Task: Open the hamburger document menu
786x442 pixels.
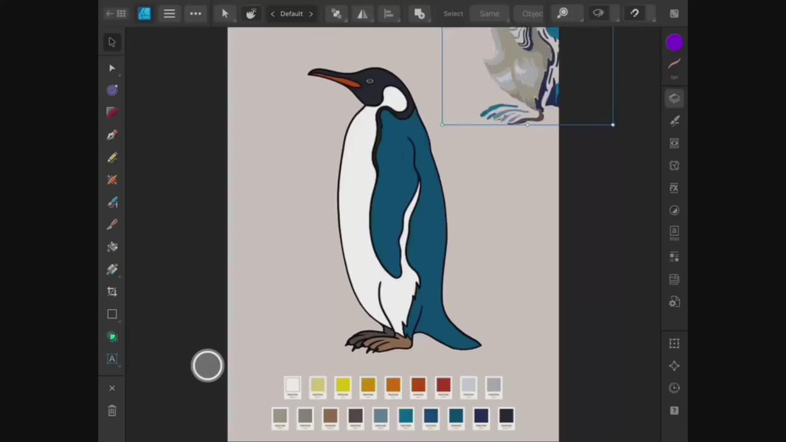Action: tap(169, 14)
